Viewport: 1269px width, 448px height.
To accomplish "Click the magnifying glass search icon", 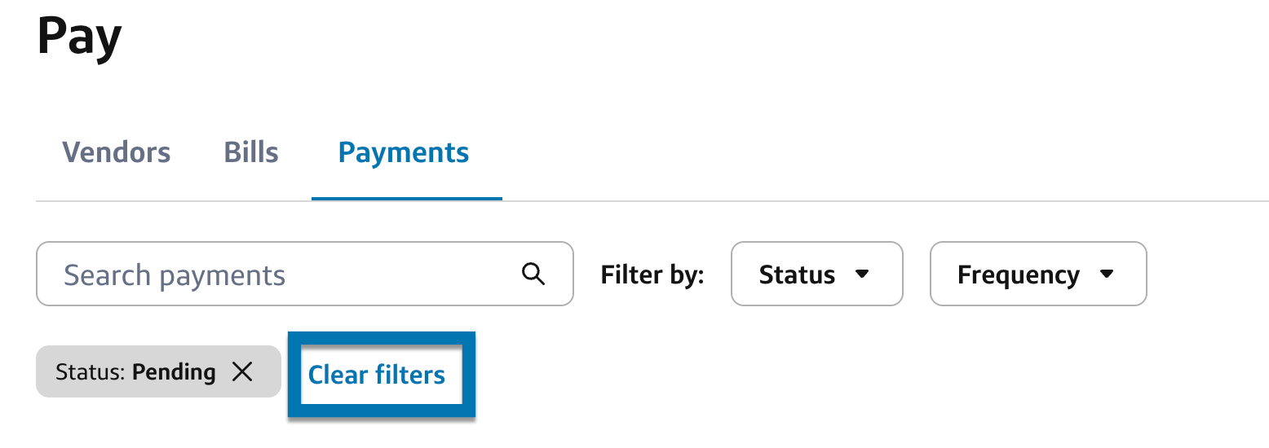I will [x=533, y=275].
